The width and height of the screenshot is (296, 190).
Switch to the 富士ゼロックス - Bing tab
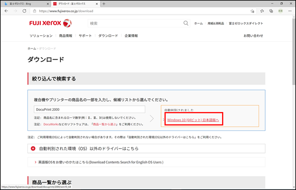point(25,4)
